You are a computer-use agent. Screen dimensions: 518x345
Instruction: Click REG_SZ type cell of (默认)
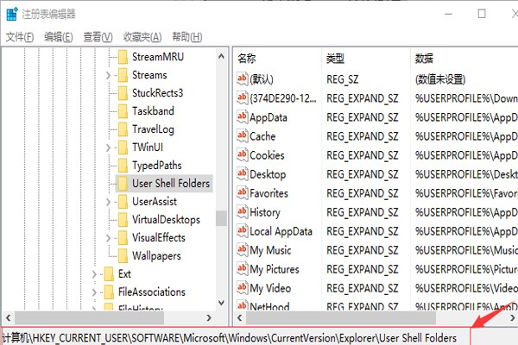[342, 79]
